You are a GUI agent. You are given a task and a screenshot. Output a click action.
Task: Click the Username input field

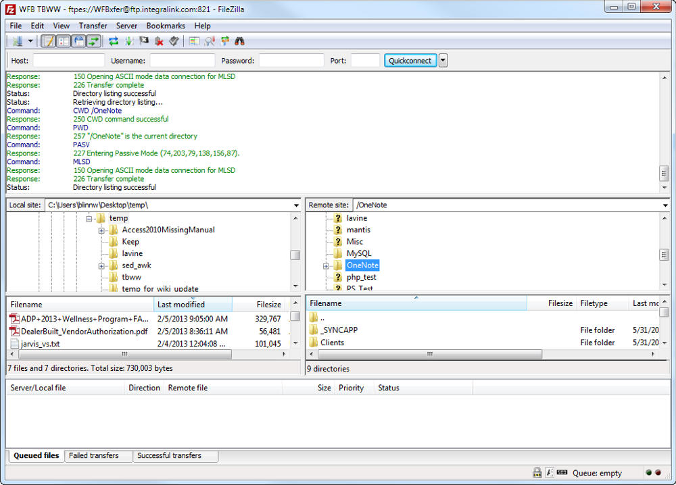point(183,61)
